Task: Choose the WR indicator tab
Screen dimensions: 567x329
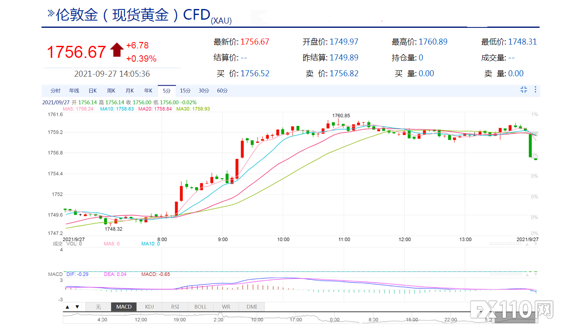Action: click(x=226, y=307)
